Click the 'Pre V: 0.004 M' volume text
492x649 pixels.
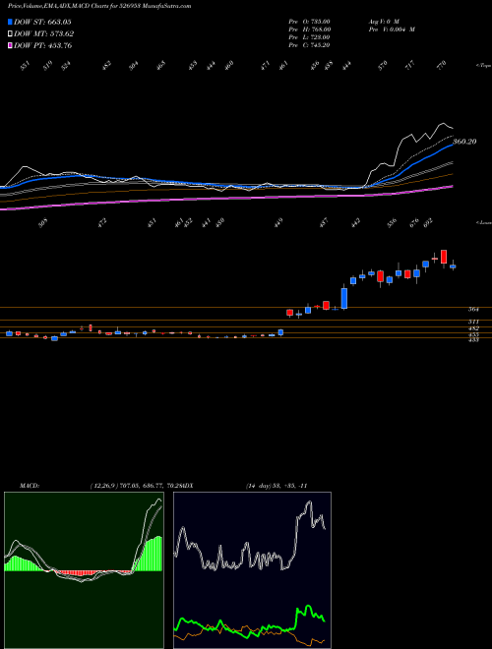pyautogui.click(x=392, y=29)
